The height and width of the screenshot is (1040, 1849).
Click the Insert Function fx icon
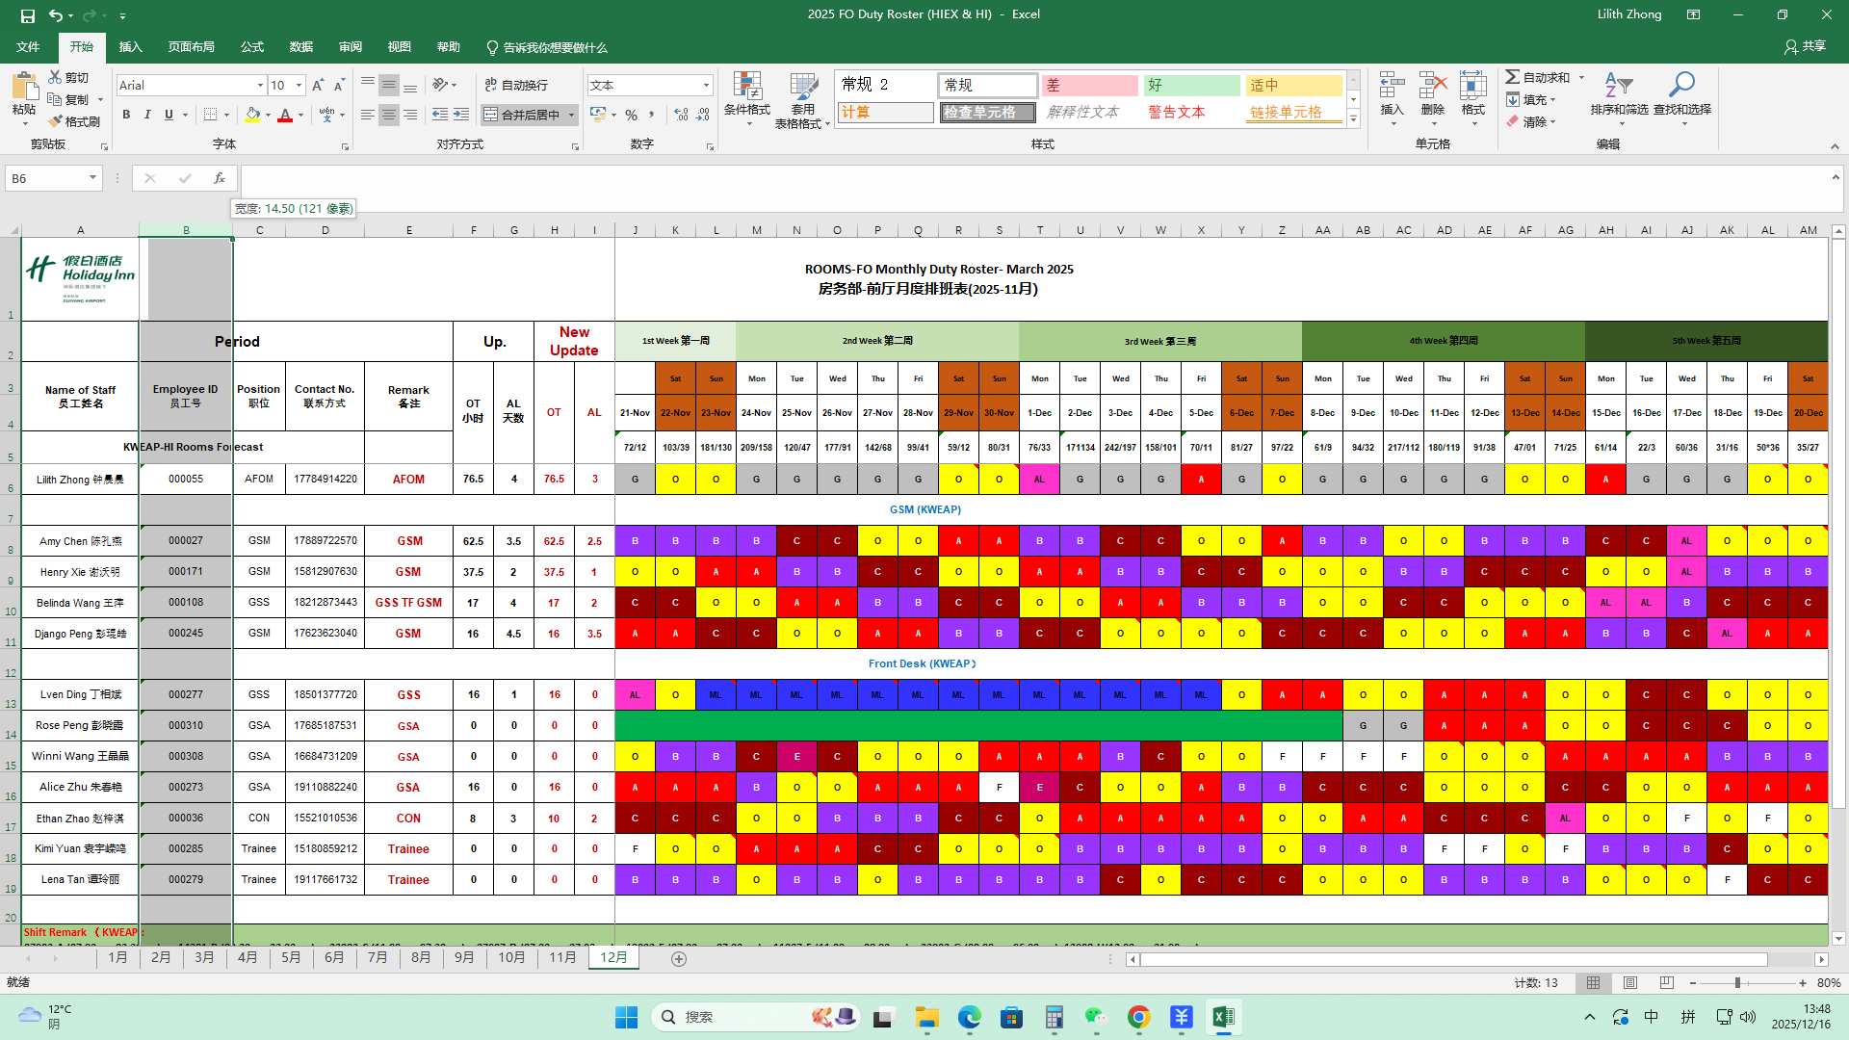click(x=220, y=178)
